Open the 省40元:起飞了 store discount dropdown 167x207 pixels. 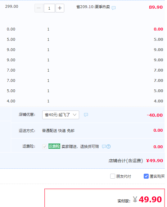(x=61, y=115)
